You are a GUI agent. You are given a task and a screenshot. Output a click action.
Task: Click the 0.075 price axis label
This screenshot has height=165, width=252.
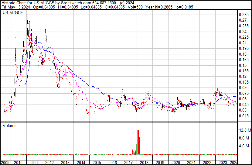[x=243, y=93]
